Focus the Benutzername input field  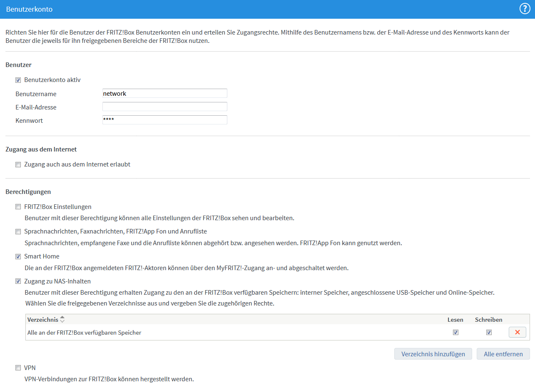(165, 94)
